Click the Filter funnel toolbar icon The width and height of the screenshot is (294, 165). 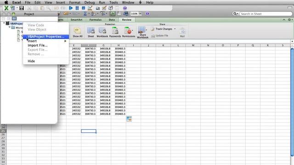click(102, 14)
